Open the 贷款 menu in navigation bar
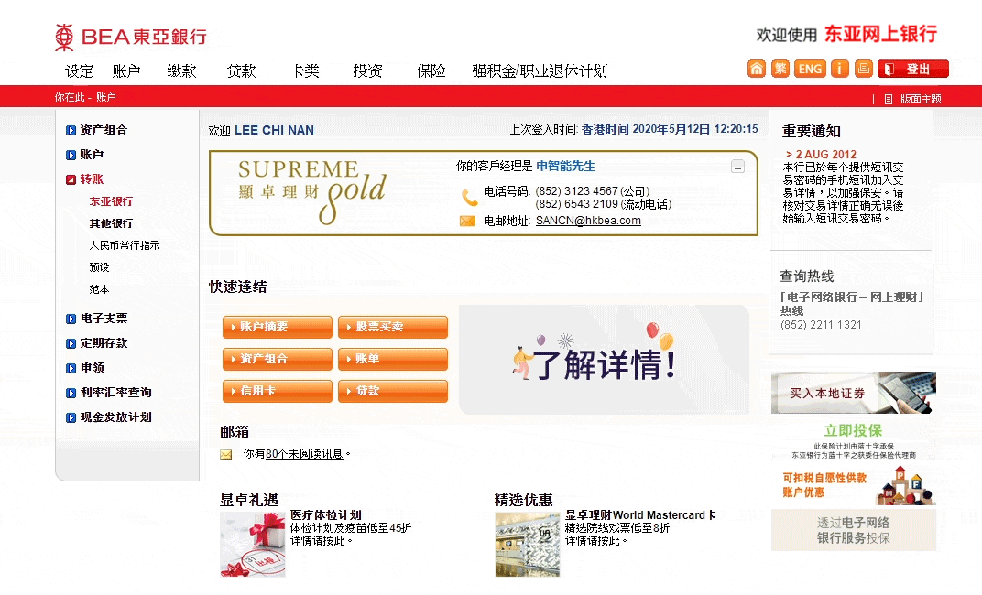The width and height of the screenshot is (982, 595). tap(241, 70)
